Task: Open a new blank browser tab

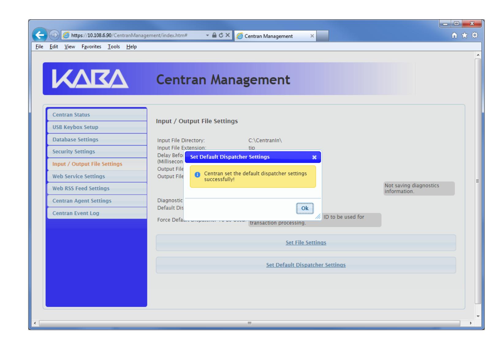Action: point(322,36)
